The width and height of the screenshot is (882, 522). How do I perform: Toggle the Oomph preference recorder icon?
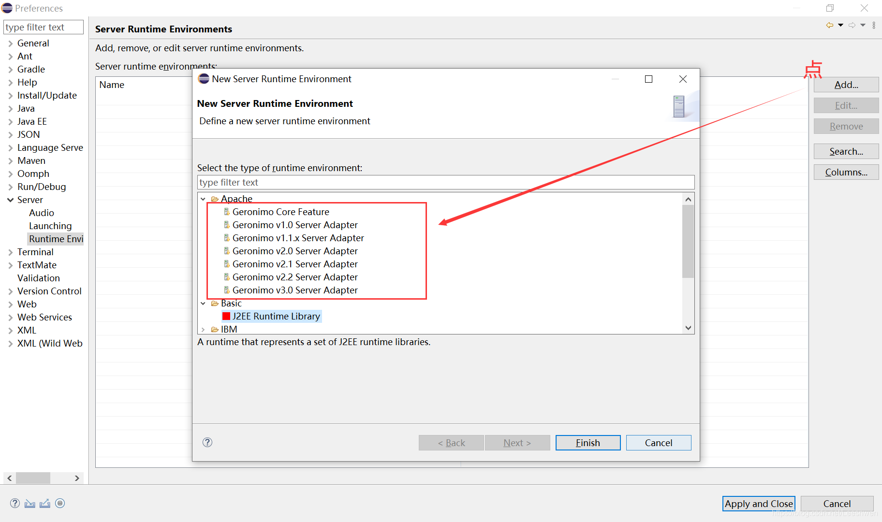click(x=60, y=503)
